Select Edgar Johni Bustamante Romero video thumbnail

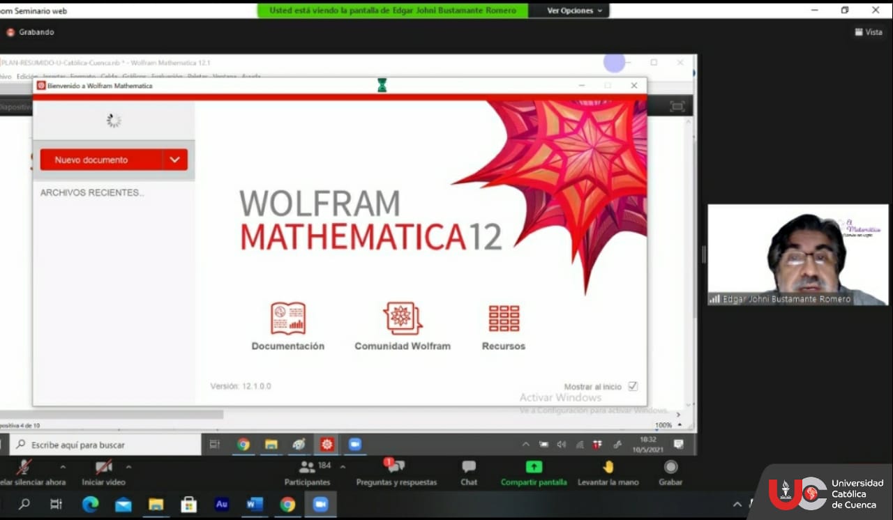798,254
